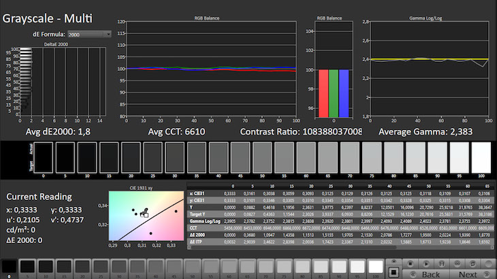Click the Avg CCT: 6610 readout

point(176,132)
